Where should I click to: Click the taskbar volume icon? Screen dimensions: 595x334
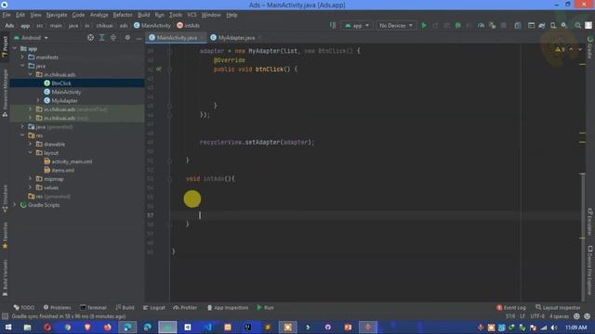click(554, 328)
